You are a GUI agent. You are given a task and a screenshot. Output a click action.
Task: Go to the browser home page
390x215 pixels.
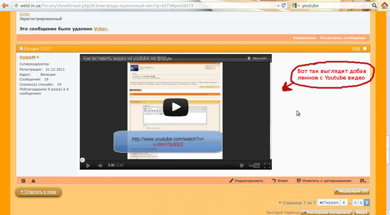tap(384, 5)
